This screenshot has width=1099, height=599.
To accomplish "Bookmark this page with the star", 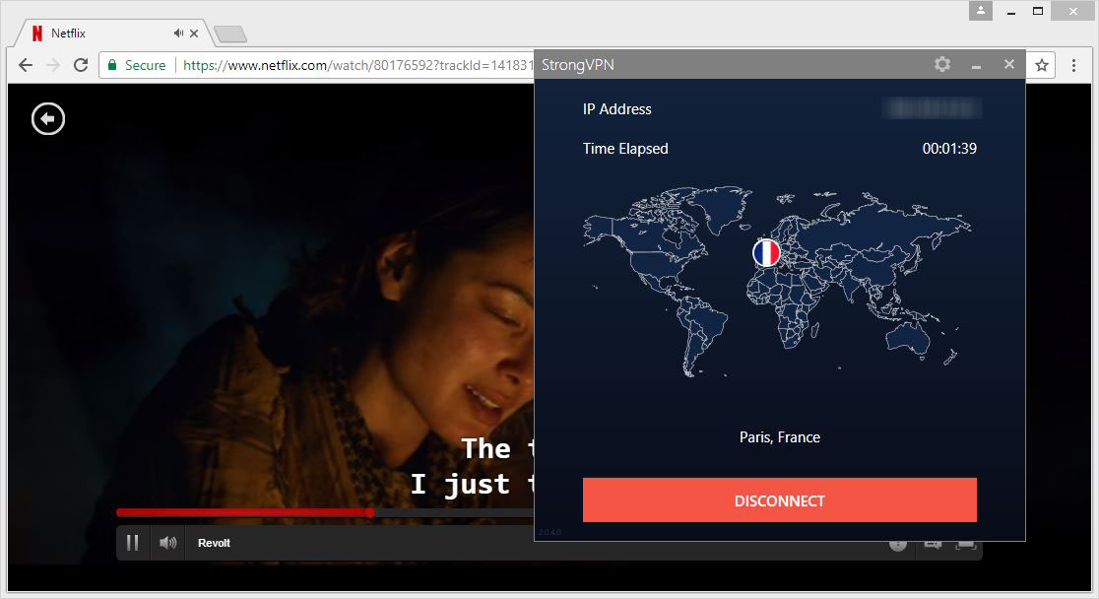I will point(1042,65).
